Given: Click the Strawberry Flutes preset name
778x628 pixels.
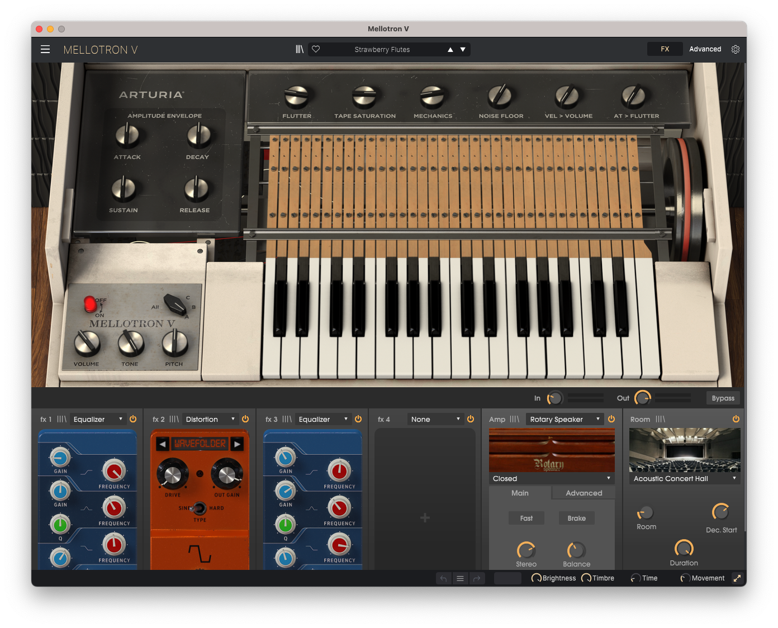Looking at the screenshot, I should point(382,50).
